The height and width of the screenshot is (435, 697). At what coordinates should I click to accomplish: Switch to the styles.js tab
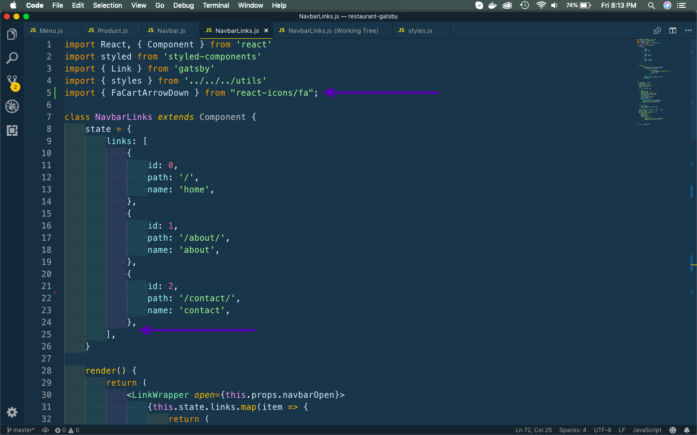[x=420, y=30]
